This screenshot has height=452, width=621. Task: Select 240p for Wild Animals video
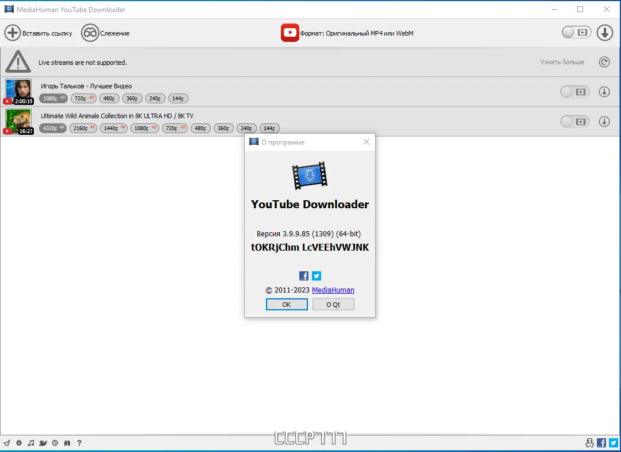pyautogui.click(x=246, y=128)
